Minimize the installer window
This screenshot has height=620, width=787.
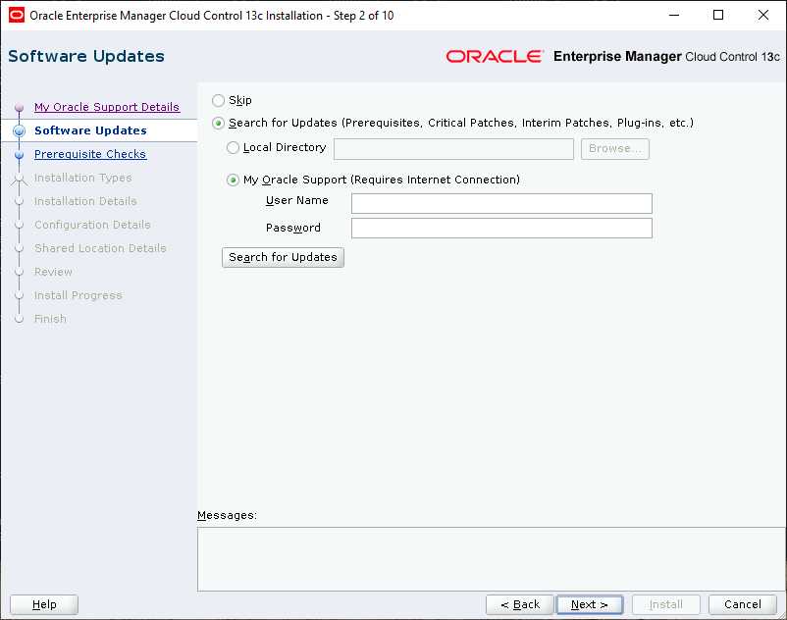point(674,15)
